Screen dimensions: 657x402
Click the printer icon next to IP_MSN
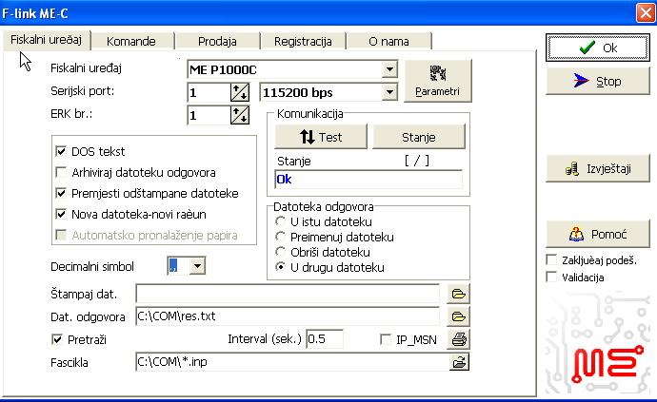tap(459, 339)
